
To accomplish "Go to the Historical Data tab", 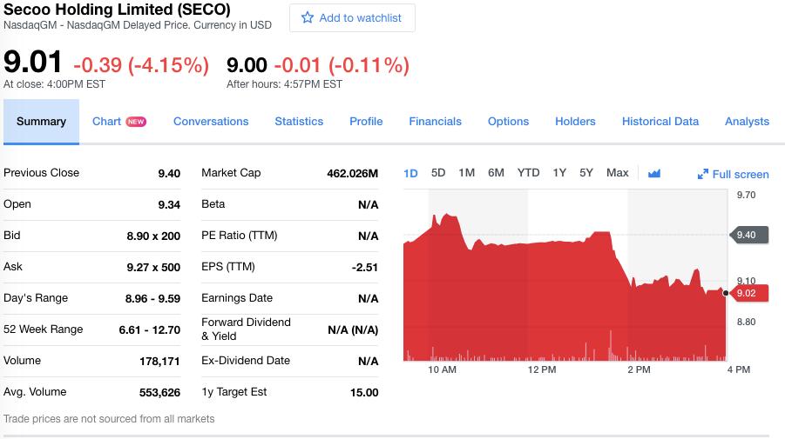I will coord(660,122).
